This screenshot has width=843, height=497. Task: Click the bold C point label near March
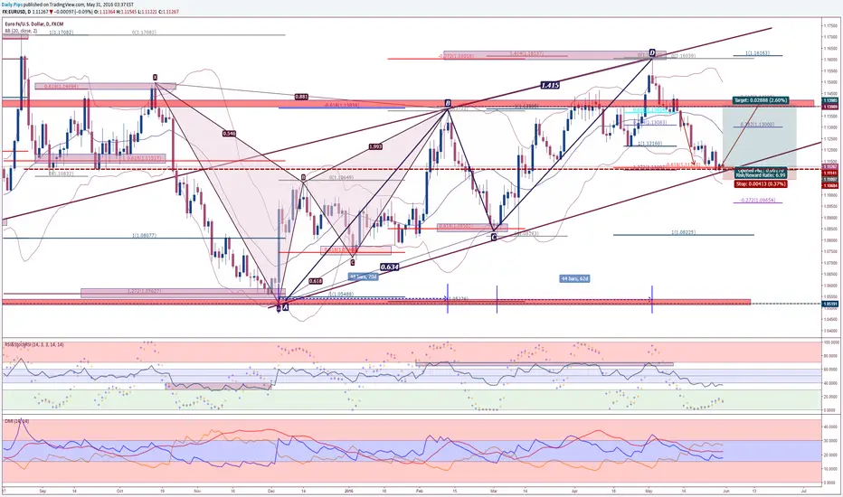coord(494,237)
